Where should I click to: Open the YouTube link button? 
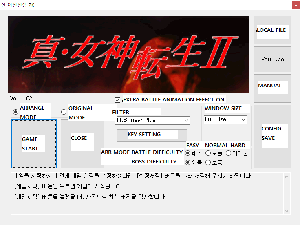point(272,60)
